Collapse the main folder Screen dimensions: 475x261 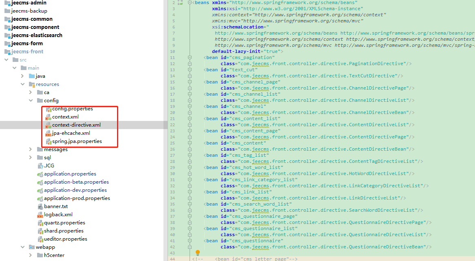(x=15, y=68)
